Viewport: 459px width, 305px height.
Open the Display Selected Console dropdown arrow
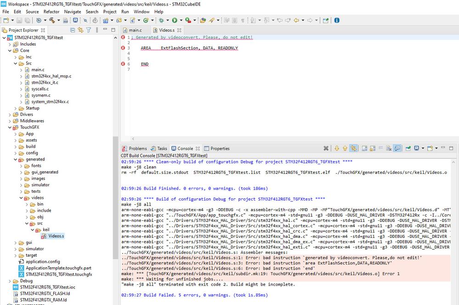423,149
